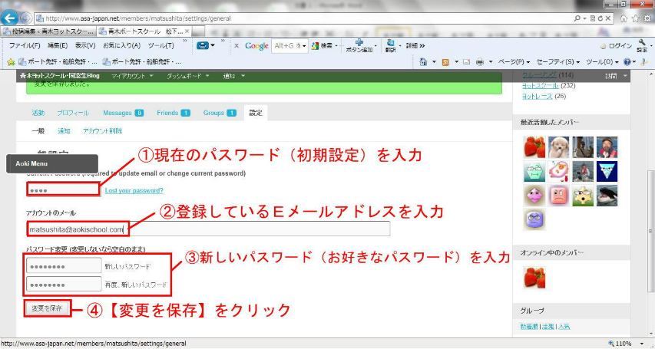Click the Lost your password? link
Image resolution: width=655 pixels, height=349 pixels.
coord(134,190)
